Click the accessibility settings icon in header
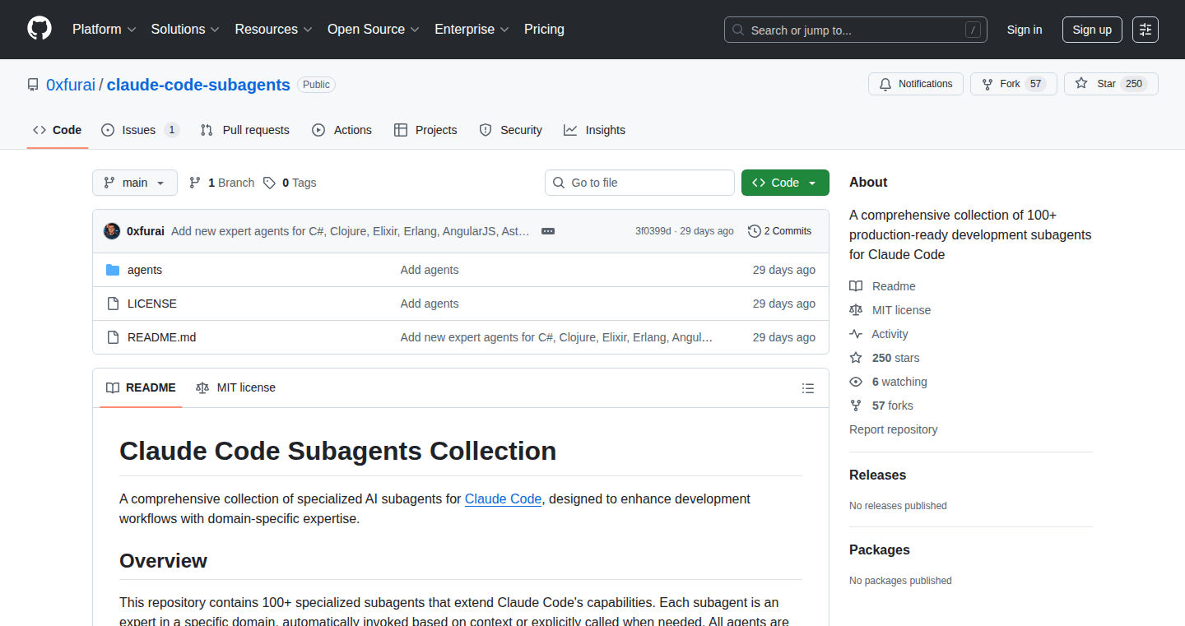 pos(1145,30)
